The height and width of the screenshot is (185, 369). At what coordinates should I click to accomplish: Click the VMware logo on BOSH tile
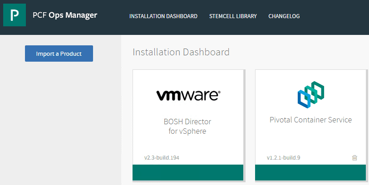188,95
